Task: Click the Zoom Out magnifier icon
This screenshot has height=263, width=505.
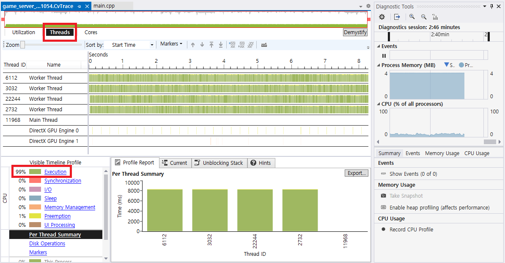Action: 423,17
